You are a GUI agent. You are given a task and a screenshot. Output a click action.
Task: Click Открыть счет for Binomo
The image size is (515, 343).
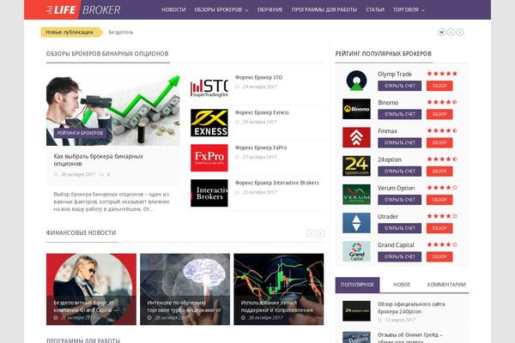click(399, 114)
